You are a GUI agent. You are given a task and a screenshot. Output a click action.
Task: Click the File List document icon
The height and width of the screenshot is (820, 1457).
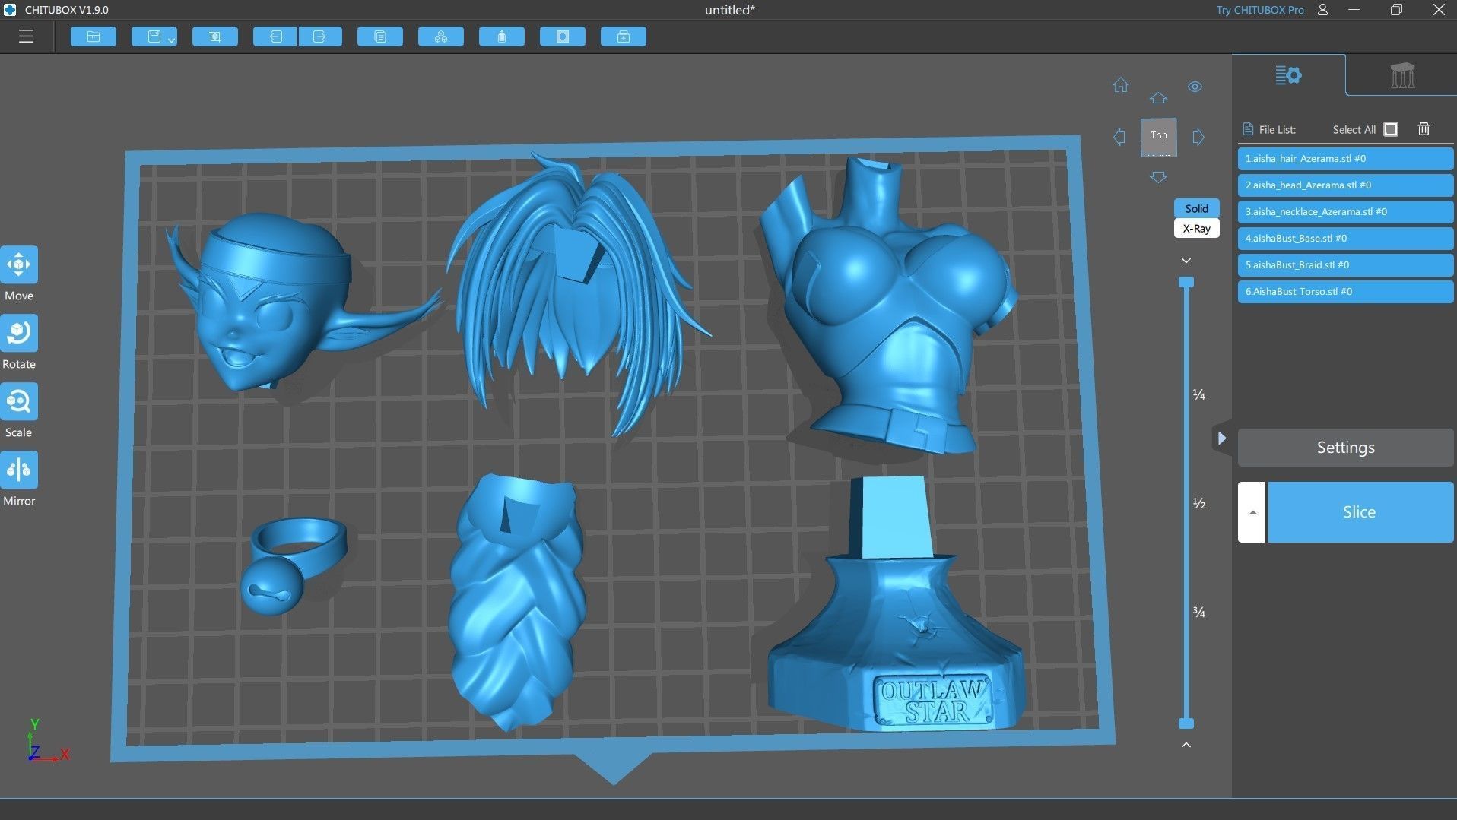point(1247,129)
